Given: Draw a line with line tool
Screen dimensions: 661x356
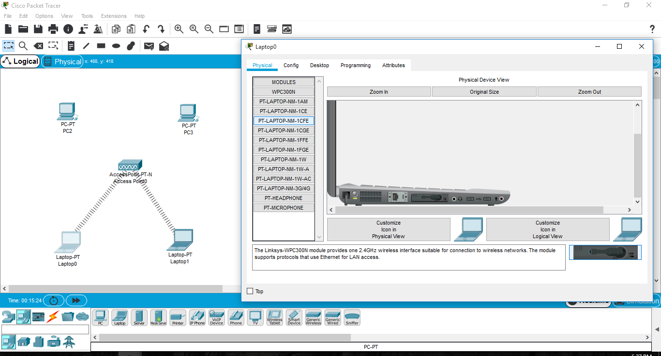Looking at the screenshot, I should coord(86,46).
